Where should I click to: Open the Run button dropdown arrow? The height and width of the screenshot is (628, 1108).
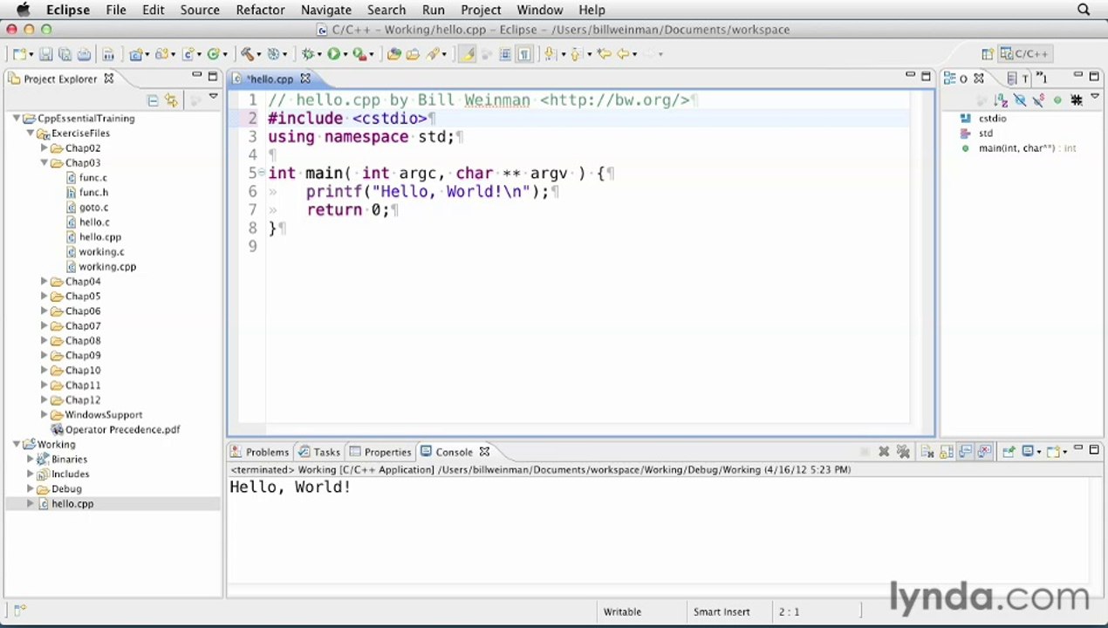click(345, 55)
